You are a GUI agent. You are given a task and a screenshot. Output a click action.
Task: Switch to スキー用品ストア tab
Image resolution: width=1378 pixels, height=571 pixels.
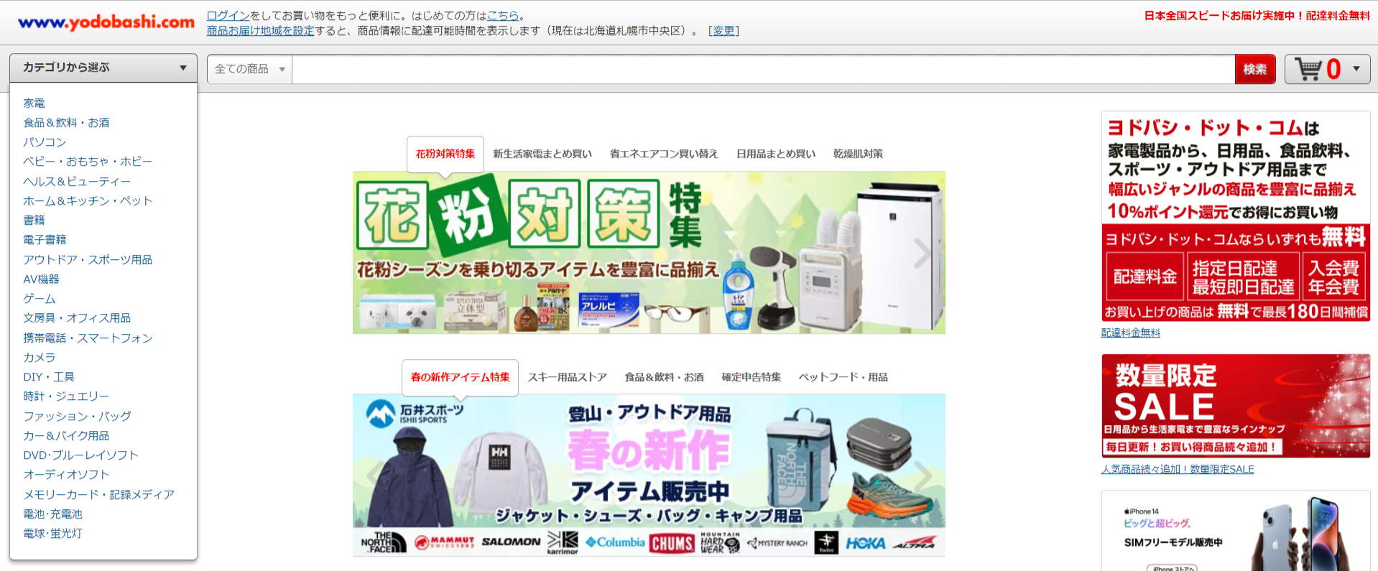[x=568, y=377]
